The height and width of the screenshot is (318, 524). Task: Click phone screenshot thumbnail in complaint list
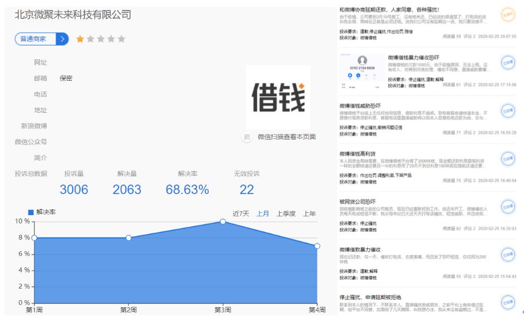[x=362, y=72]
